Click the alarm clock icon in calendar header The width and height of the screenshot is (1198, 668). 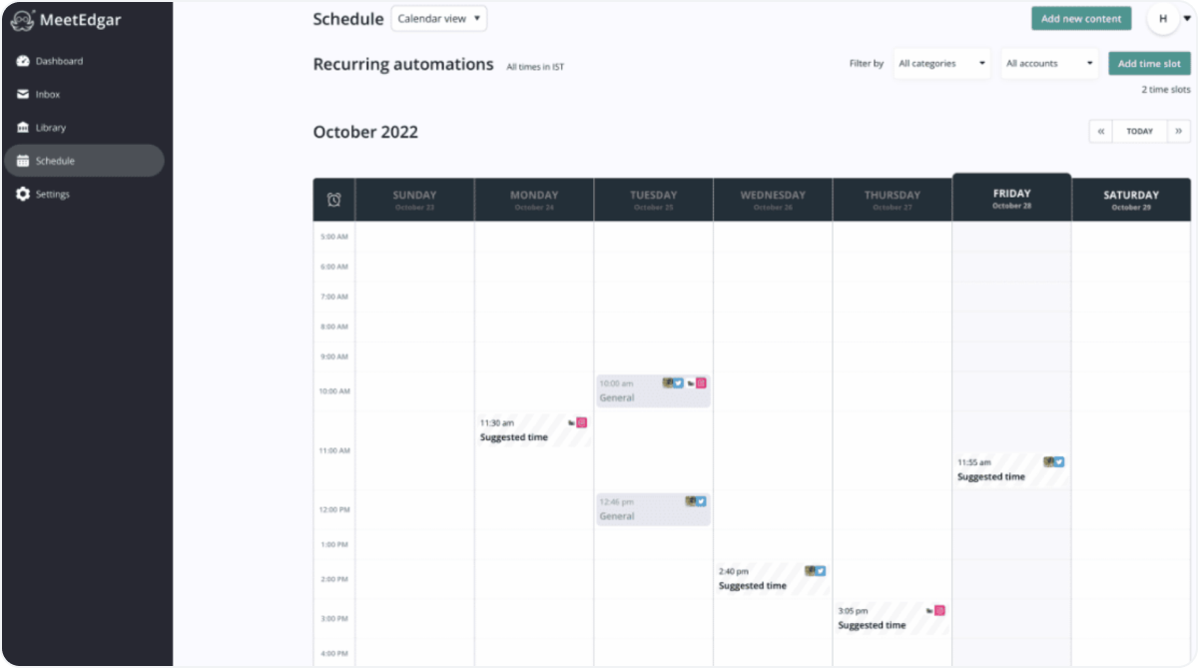pos(334,200)
